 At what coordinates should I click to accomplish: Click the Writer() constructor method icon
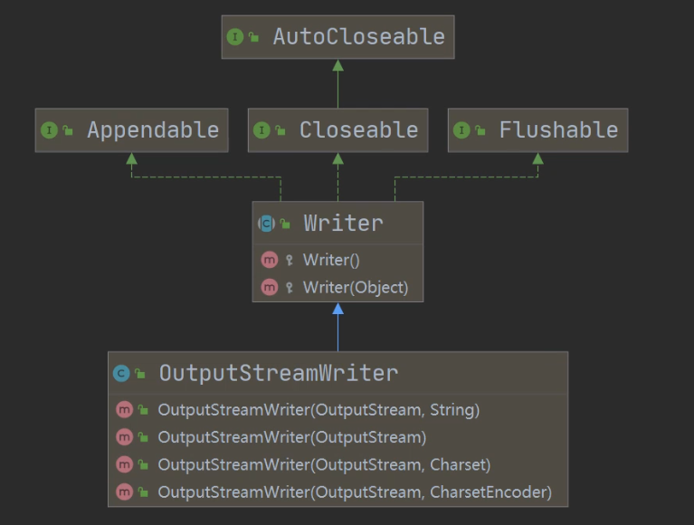pos(270,260)
